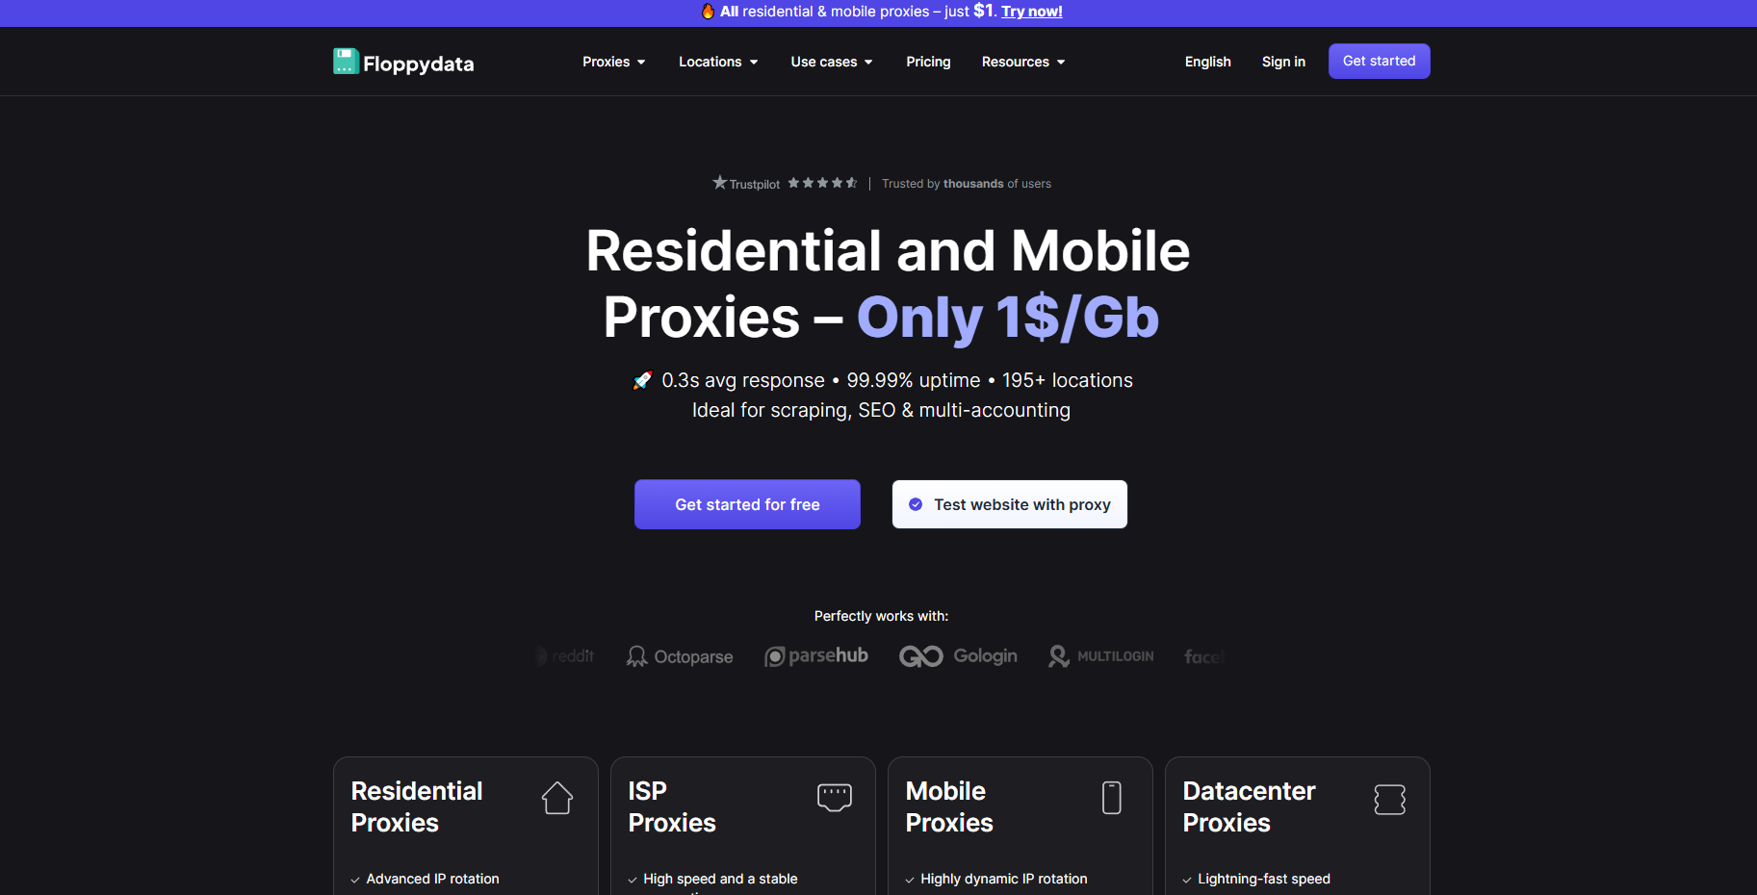This screenshot has width=1757, height=895.
Task: Expand the Locations dropdown menu
Action: pos(718,62)
